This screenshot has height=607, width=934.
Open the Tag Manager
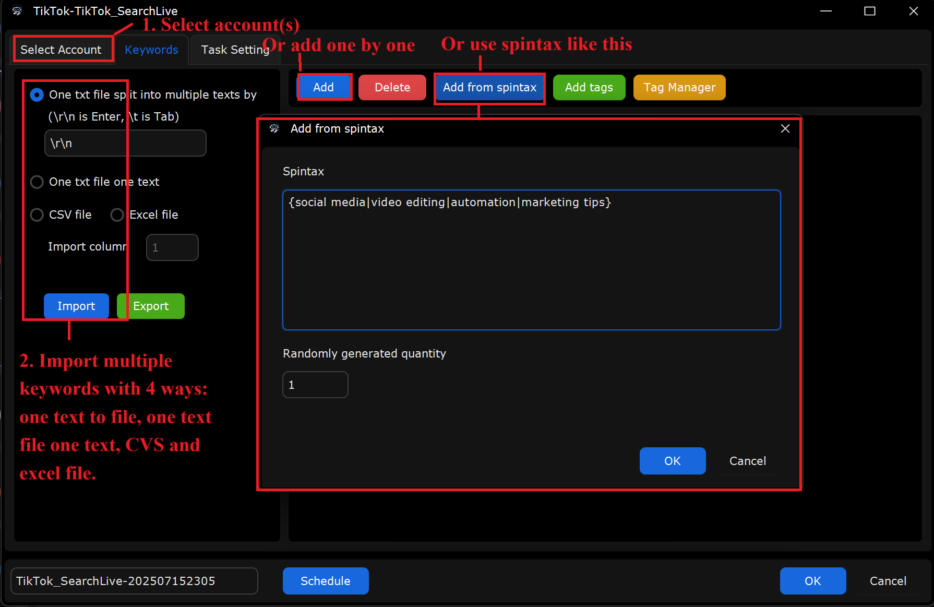click(679, 87)
